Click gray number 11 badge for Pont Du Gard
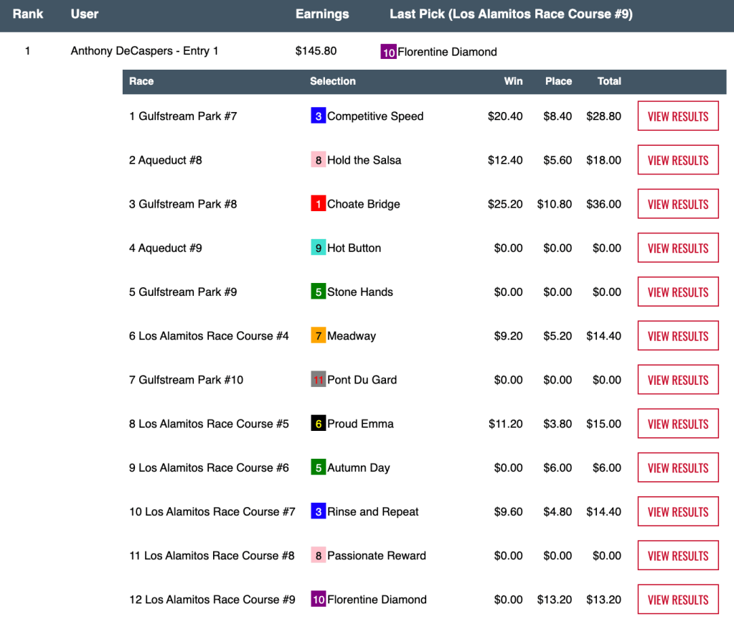The height and width of the screenshot is (619, 734). [x=318, y=380]
